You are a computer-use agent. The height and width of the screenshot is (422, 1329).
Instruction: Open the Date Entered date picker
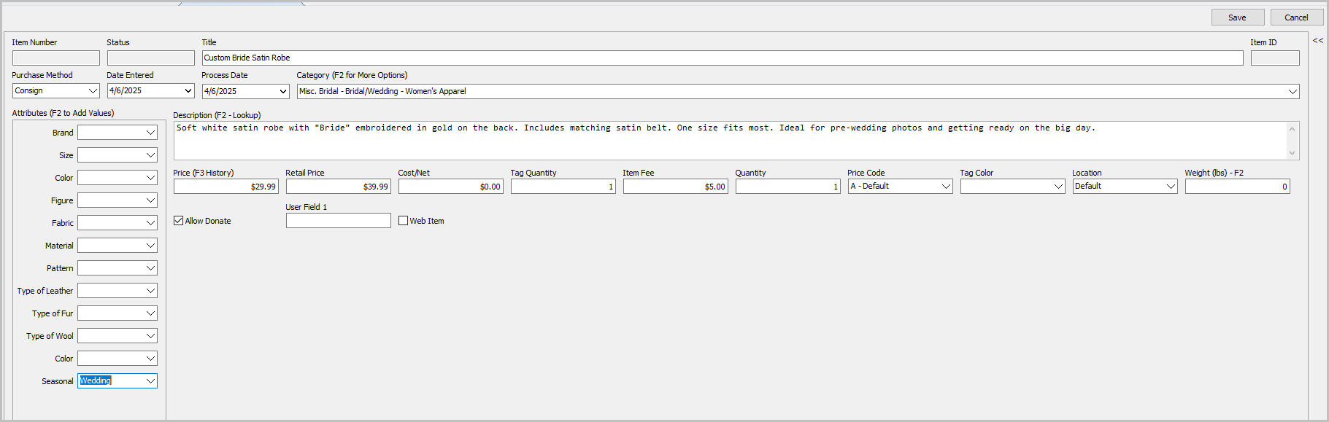[188, 91]
